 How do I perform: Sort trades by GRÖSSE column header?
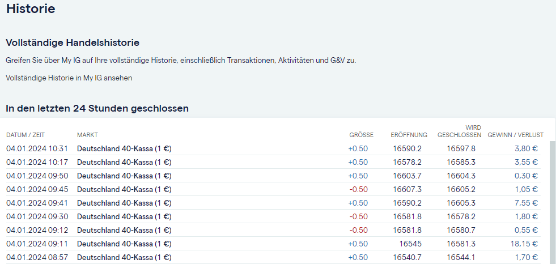click(361, 135)
